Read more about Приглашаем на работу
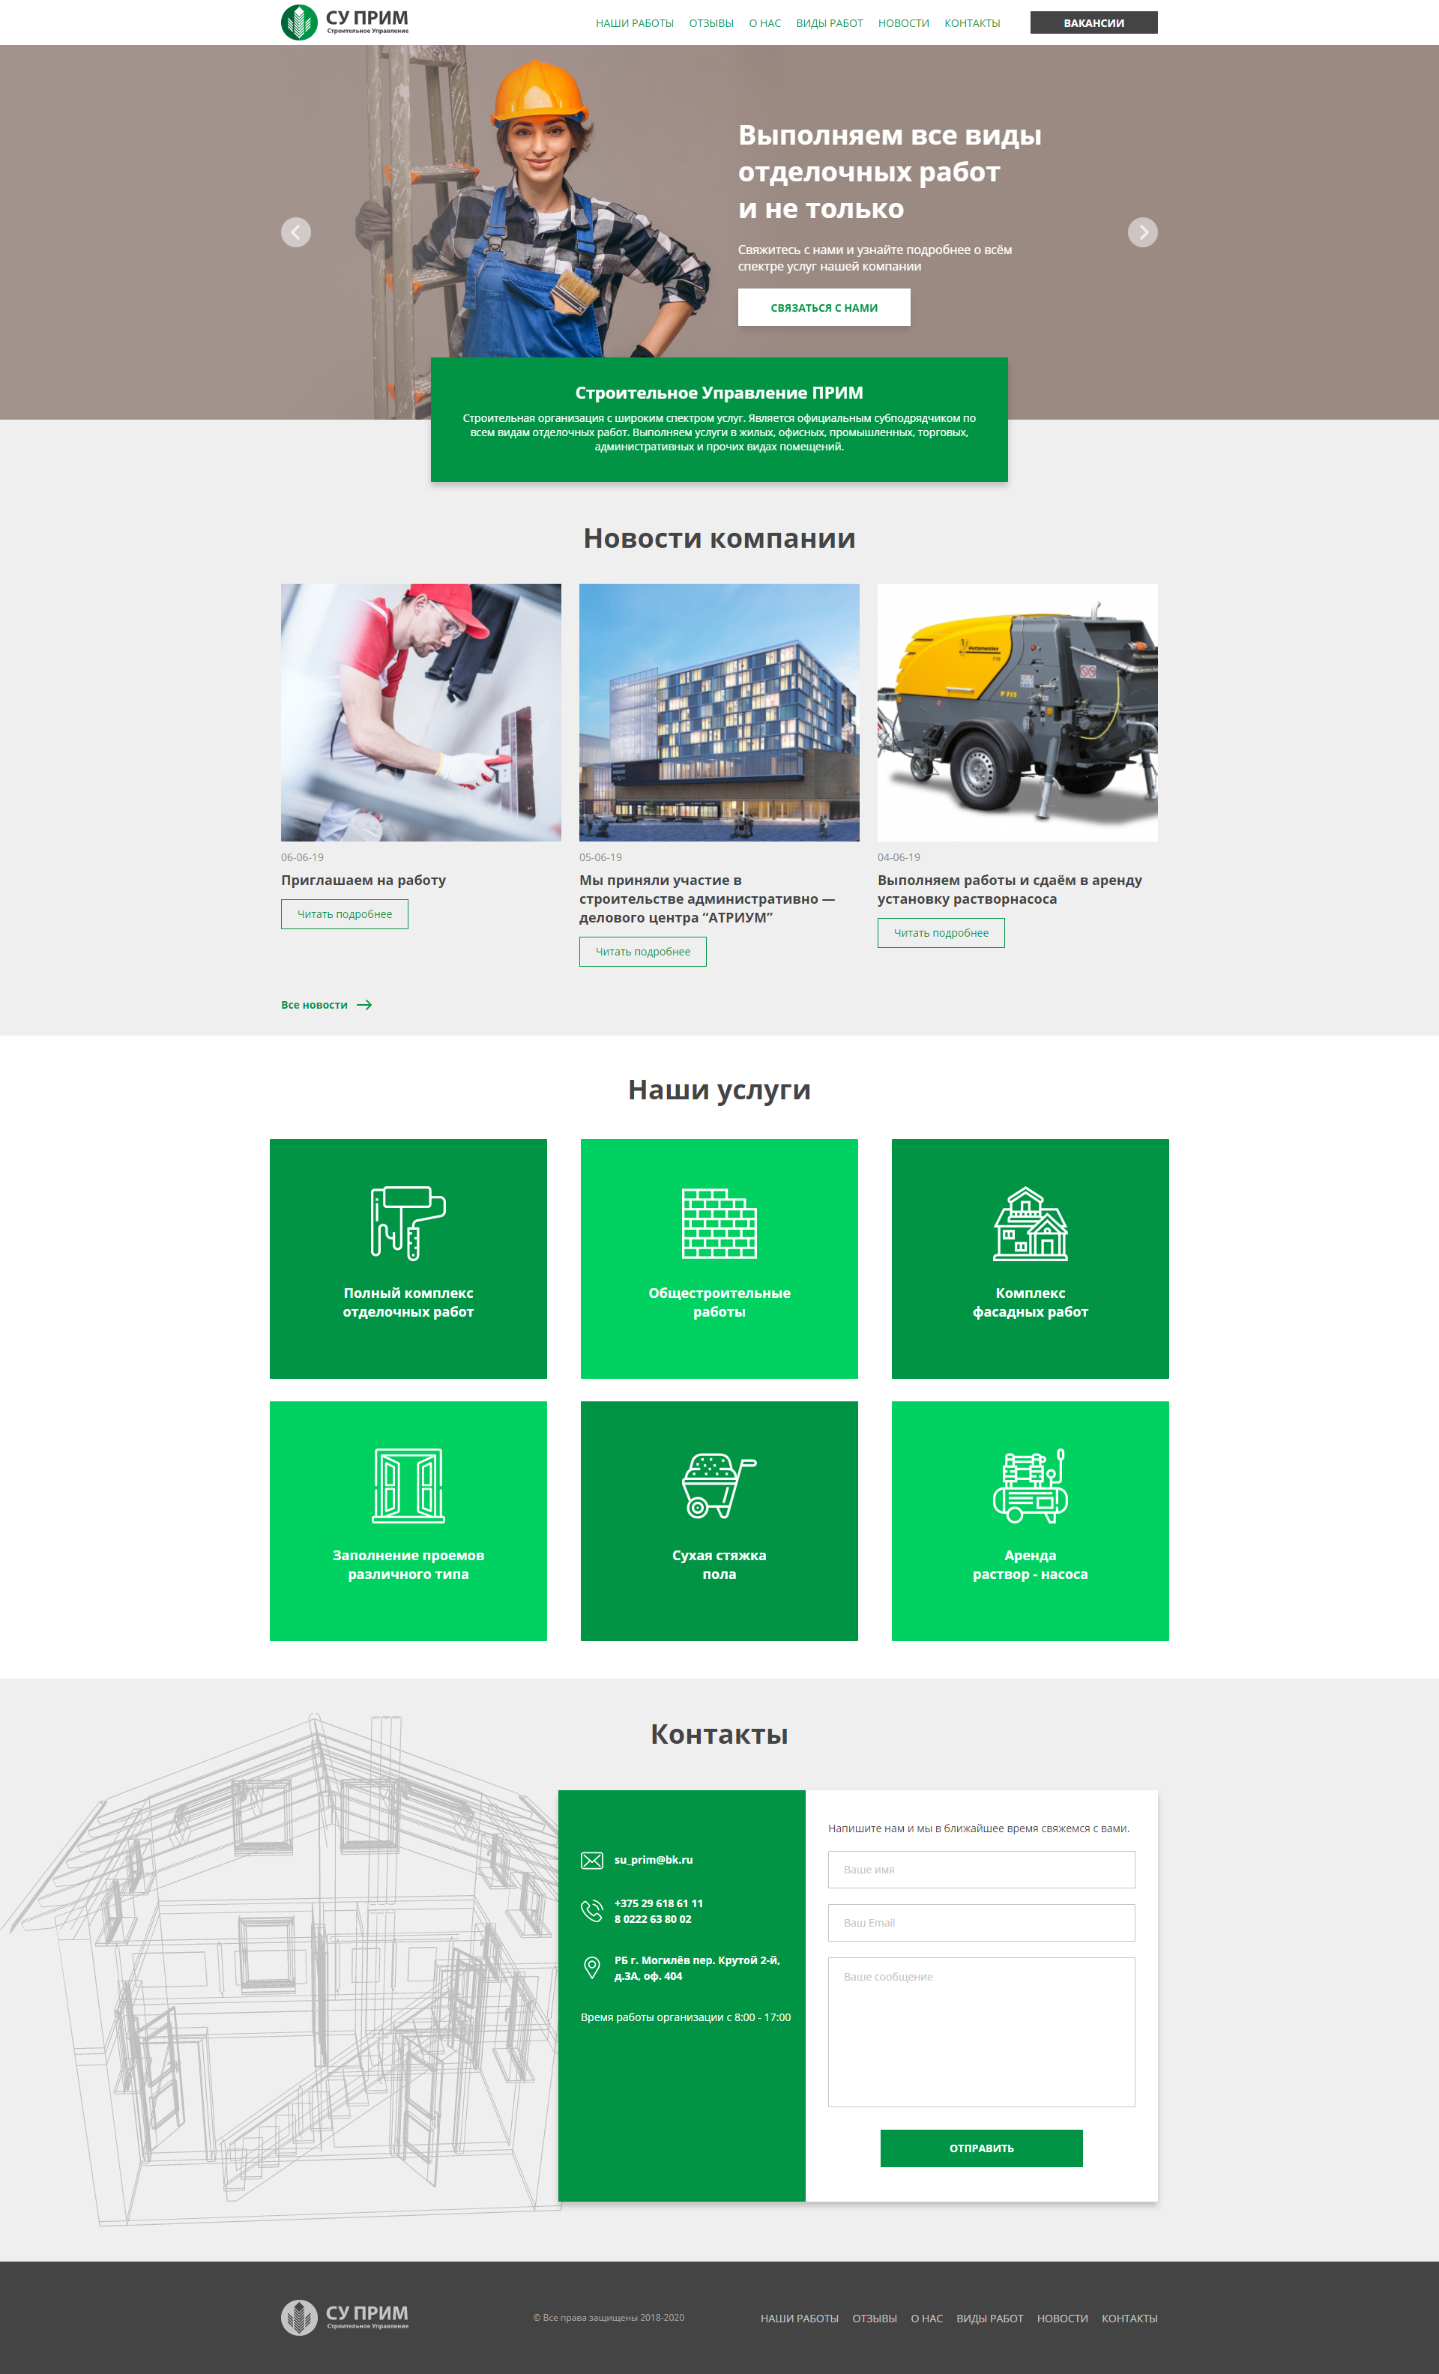 coord(345,914)
